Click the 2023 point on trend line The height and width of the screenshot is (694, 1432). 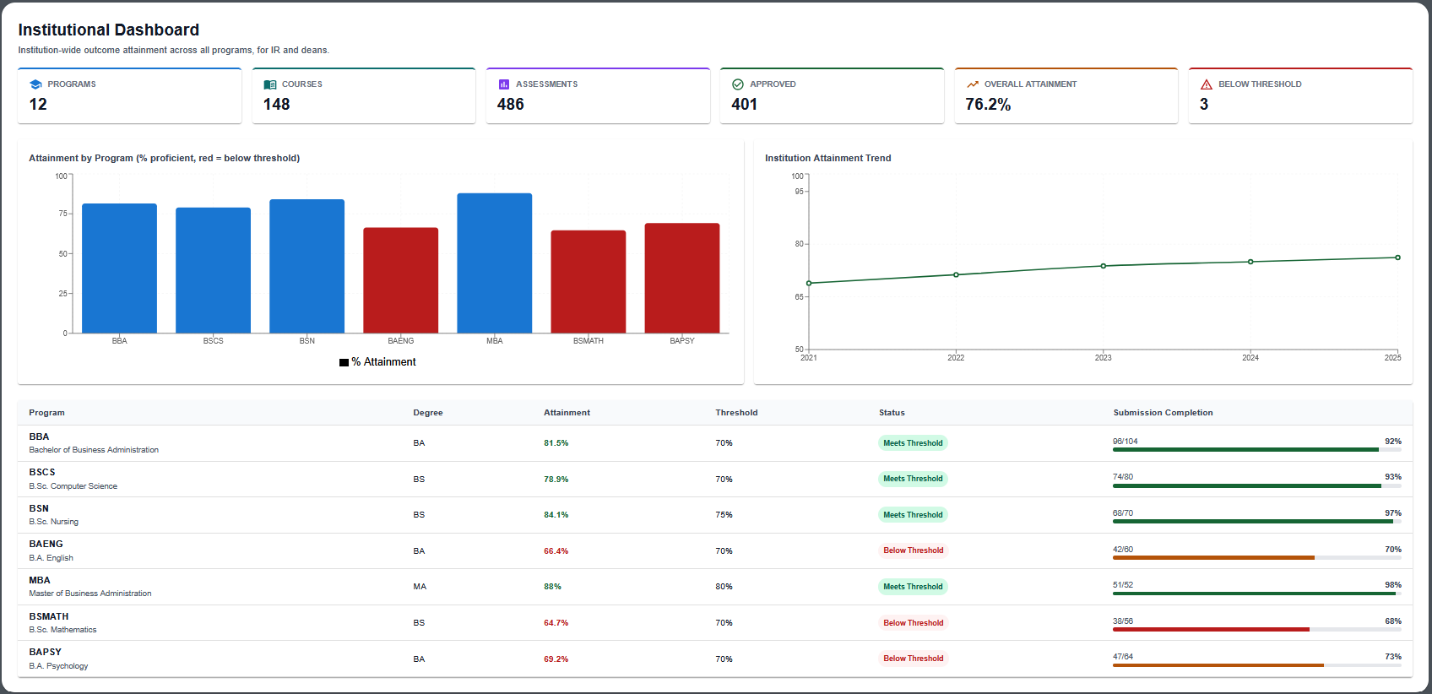tap(1104, 266)
